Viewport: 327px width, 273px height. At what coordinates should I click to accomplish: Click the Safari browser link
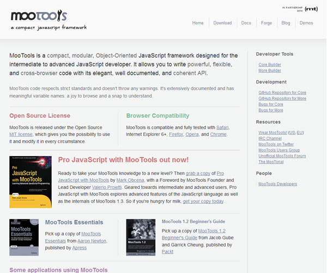coord(222,127)
